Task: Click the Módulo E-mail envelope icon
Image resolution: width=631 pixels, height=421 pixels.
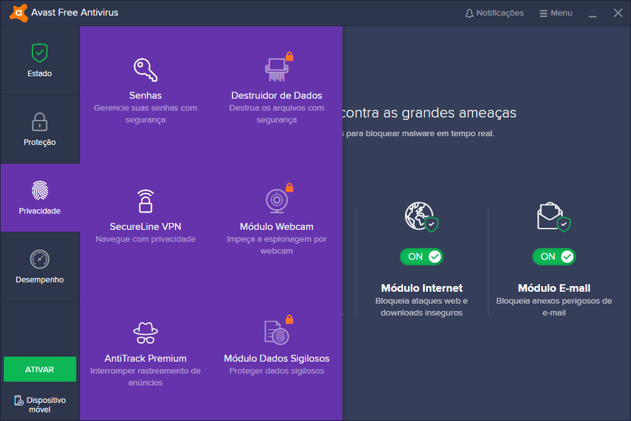Action: [x=554, y=217]
